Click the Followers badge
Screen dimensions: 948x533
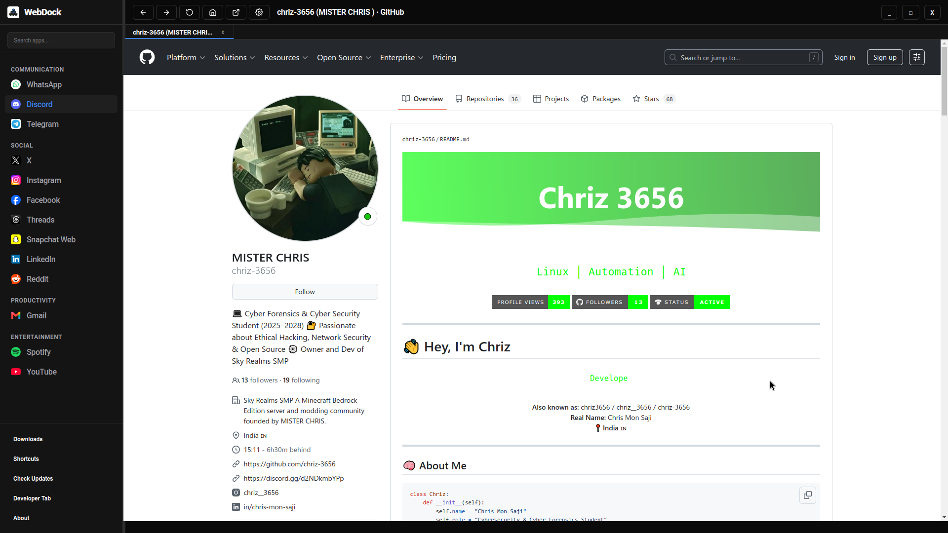pos(610,302)
